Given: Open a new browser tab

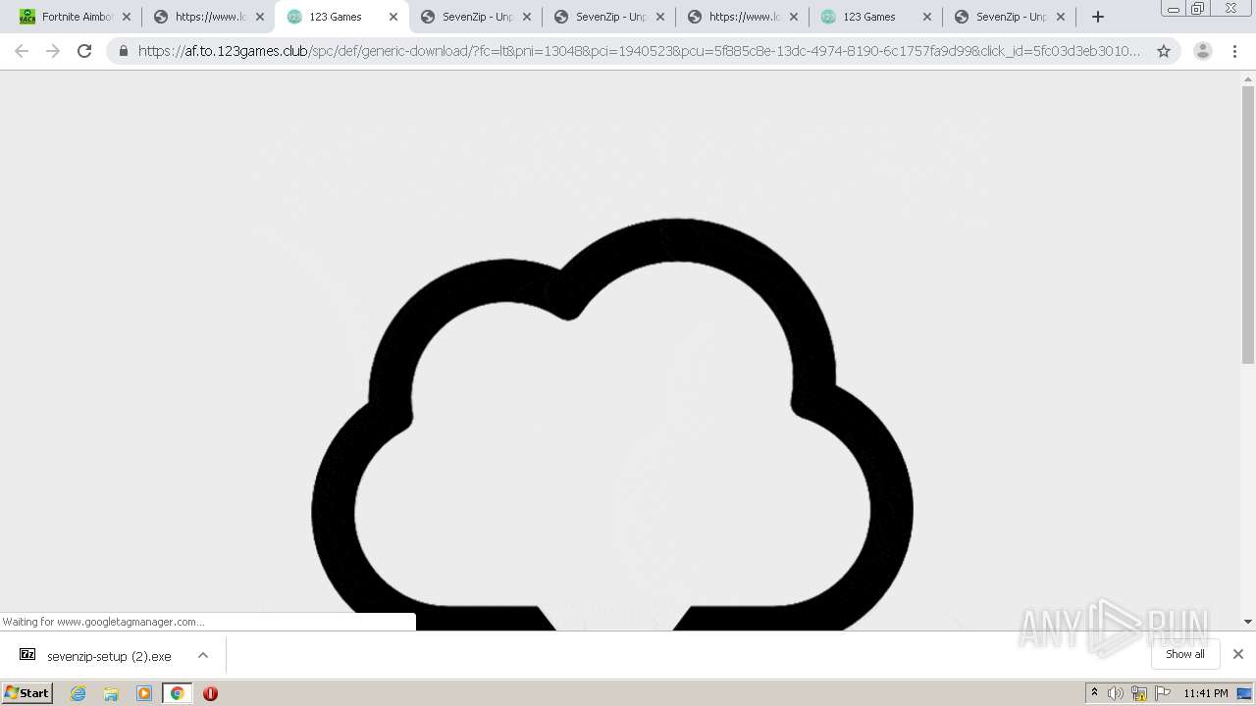Looking at the screenshot, I should click(1098, 17).
